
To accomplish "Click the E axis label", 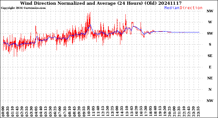I will tap(210, 67).
